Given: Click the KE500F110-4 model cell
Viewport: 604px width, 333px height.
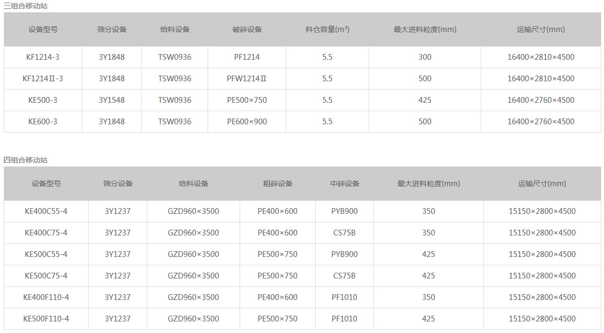Looking at the screenshot, I should (46, 319).
